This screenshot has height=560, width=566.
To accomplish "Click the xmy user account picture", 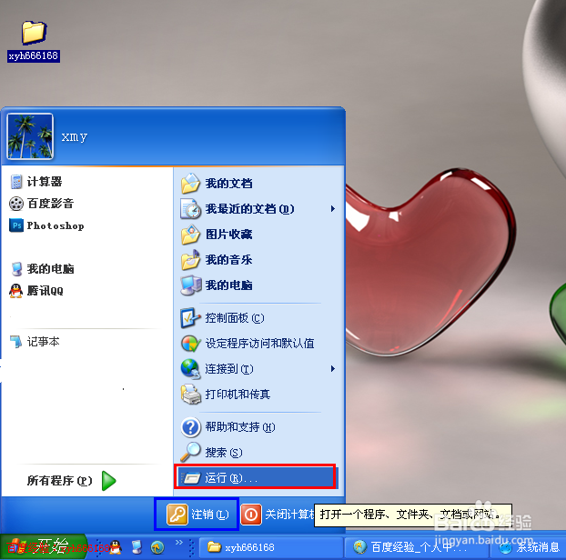I will 30,136.
